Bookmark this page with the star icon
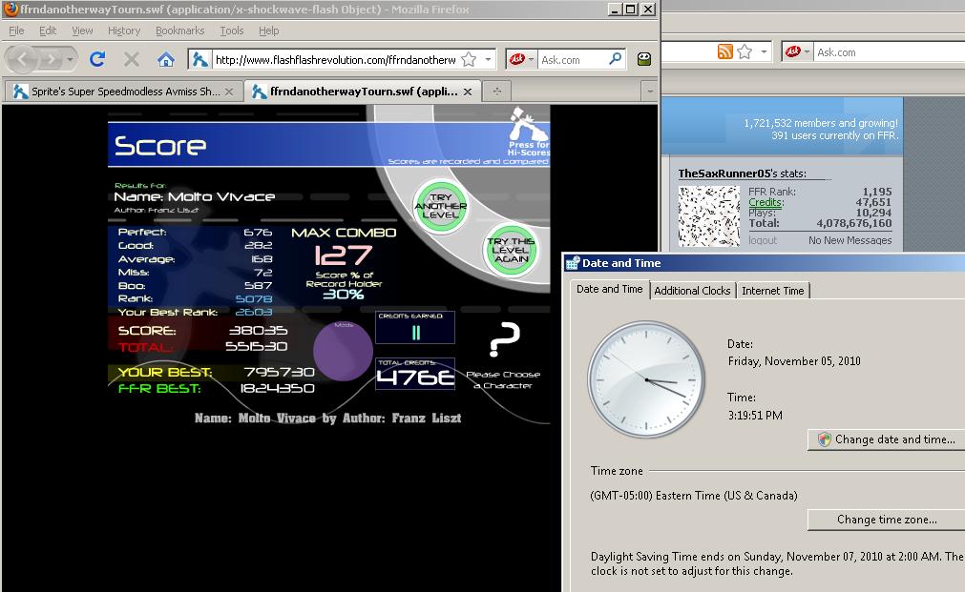Screen dimensions: 965x592 tap(469, 59)
